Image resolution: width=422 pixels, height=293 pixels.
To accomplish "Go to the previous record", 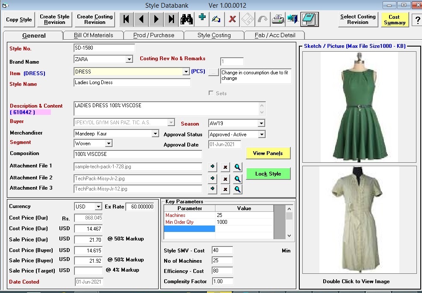I will click(x=141, y=19).
